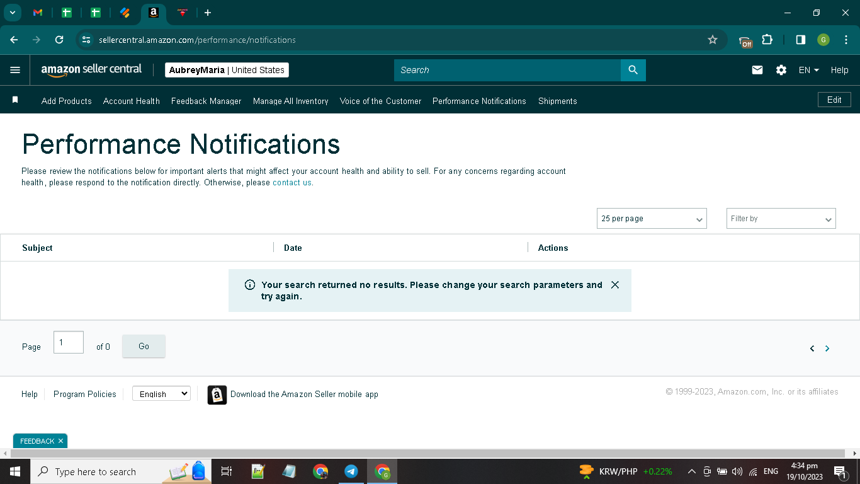Open Shipments menu item
Image resolution: width=860 pixels, height=484 pixels.
point(558,101)
